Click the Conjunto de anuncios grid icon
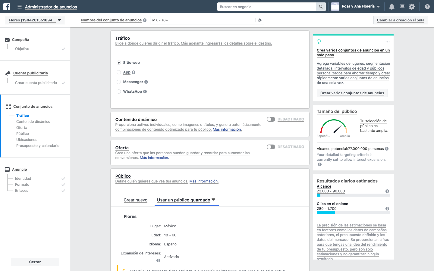 (x=8, y=107)
